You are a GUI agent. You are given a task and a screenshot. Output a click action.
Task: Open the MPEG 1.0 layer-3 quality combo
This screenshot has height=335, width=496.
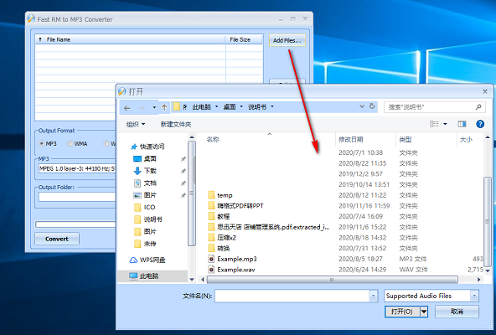pos(77,168)
